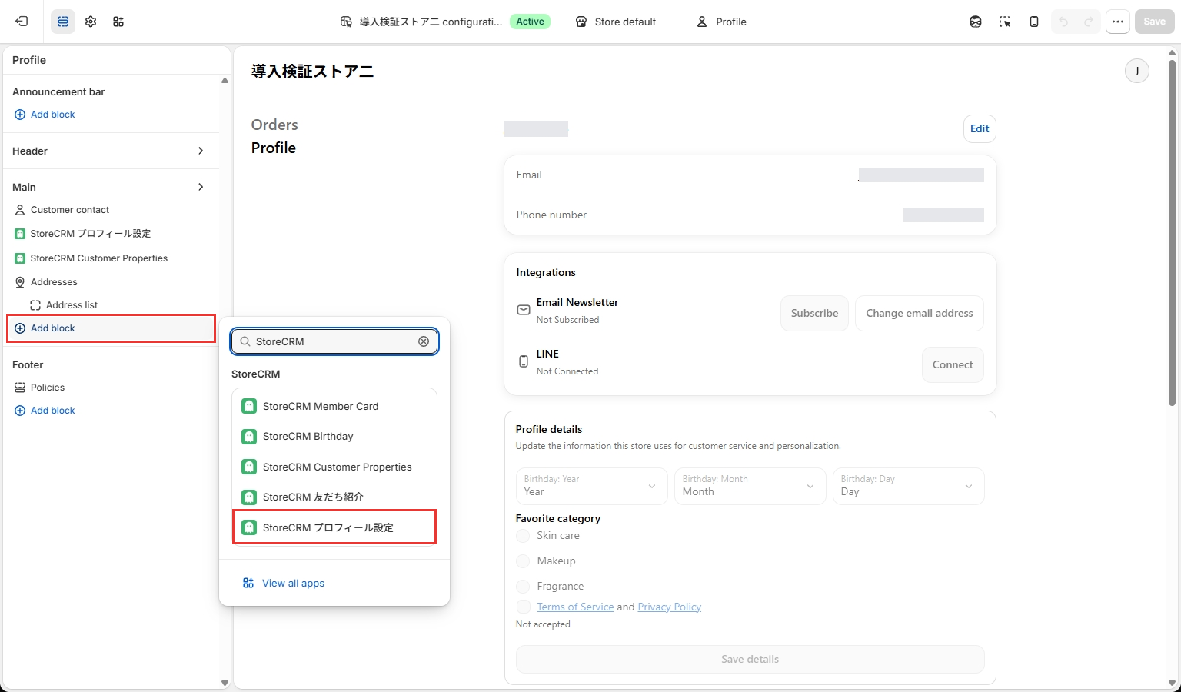Select StoreCRM プロフィール設定 in popup list
1181x692 pixels.
click(334, 527)
